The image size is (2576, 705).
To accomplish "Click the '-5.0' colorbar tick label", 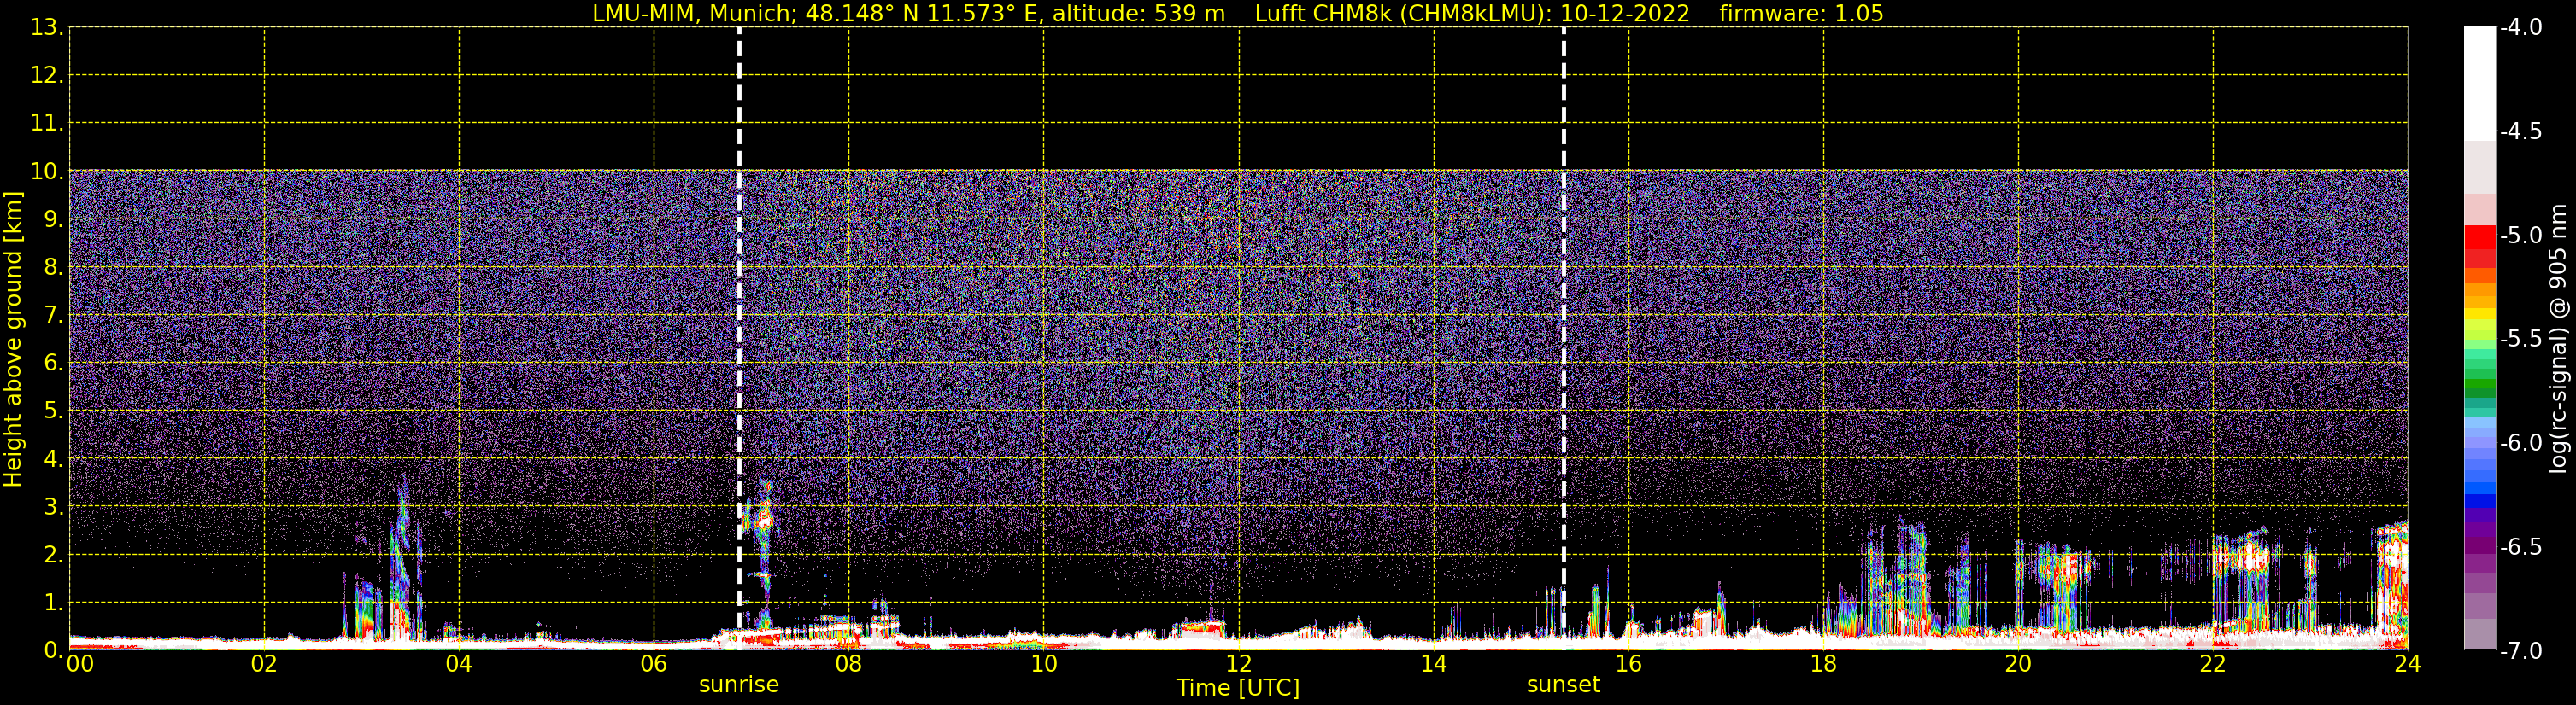I will point(2520,236).
